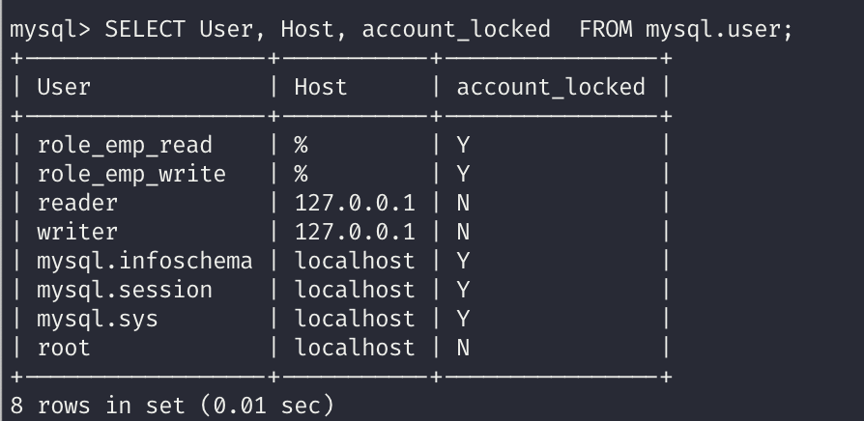
Task: Click the root user entry
Action: 64,348
